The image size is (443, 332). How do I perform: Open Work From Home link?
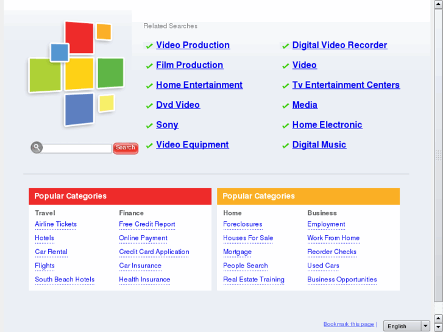[x=333, y=238]
